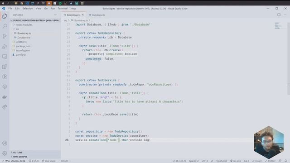Click the WSL: Ubuntu-20.04 remote indicator
This screenshot has width=290, height=163.
(14, 161)
